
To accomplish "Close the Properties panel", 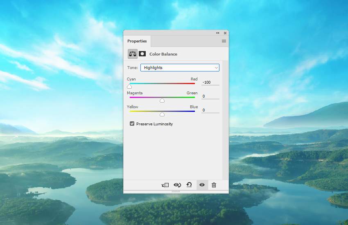I will tap(225, 33).
